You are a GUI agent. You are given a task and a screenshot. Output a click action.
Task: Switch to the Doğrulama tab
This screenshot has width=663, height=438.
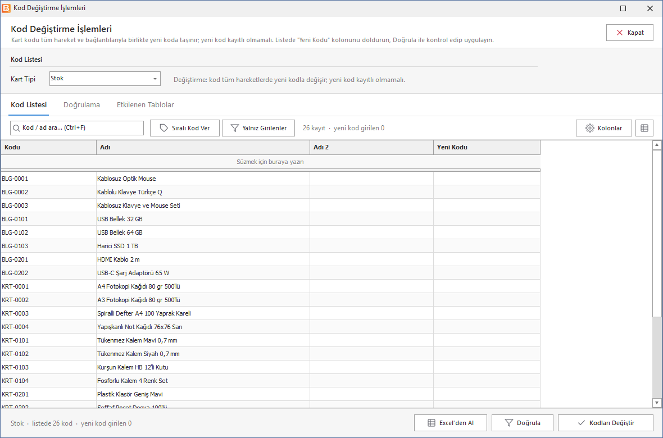[x=81, y=105]
